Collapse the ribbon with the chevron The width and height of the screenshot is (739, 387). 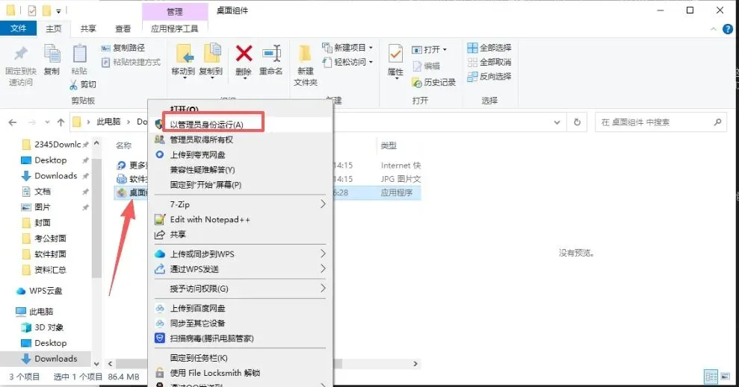point(713,29)
